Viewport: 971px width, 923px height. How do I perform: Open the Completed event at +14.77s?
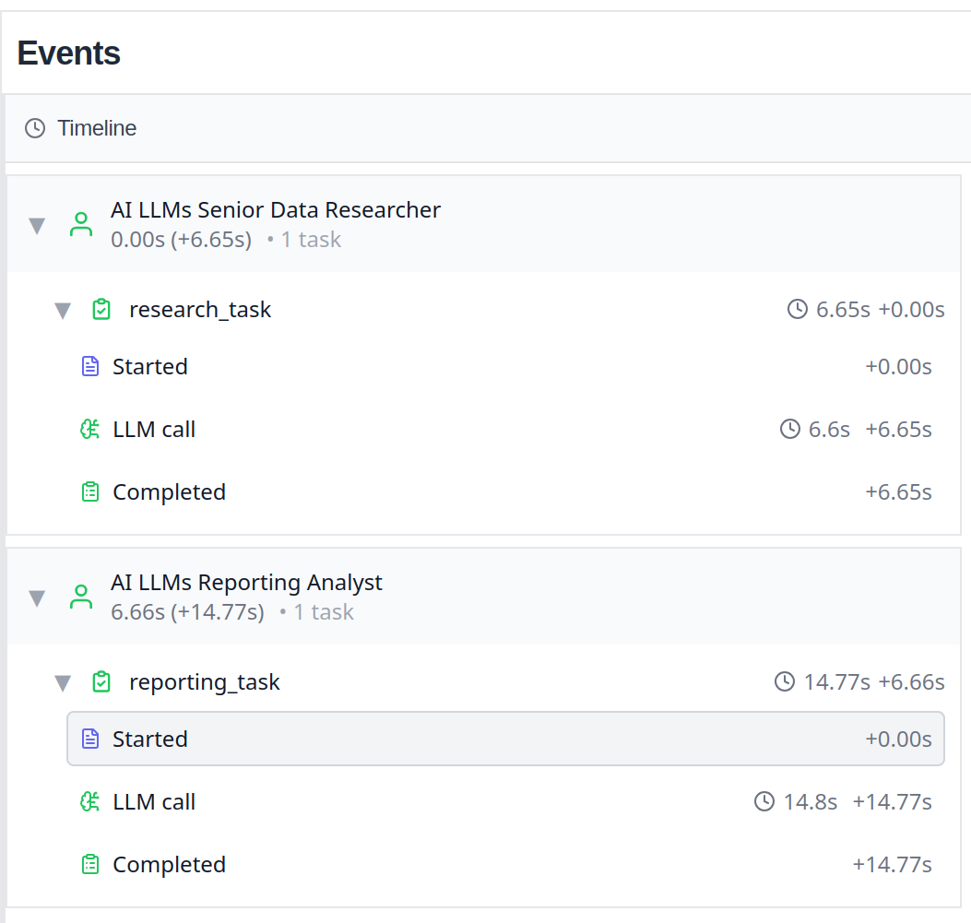[169, 864]
